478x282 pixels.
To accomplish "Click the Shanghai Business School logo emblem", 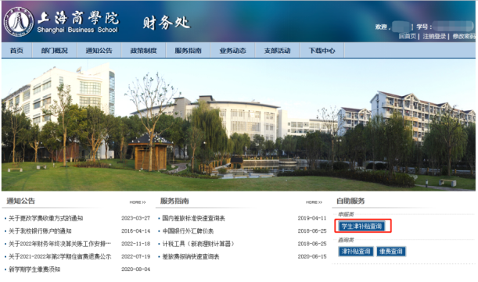I will click(19, 22).
